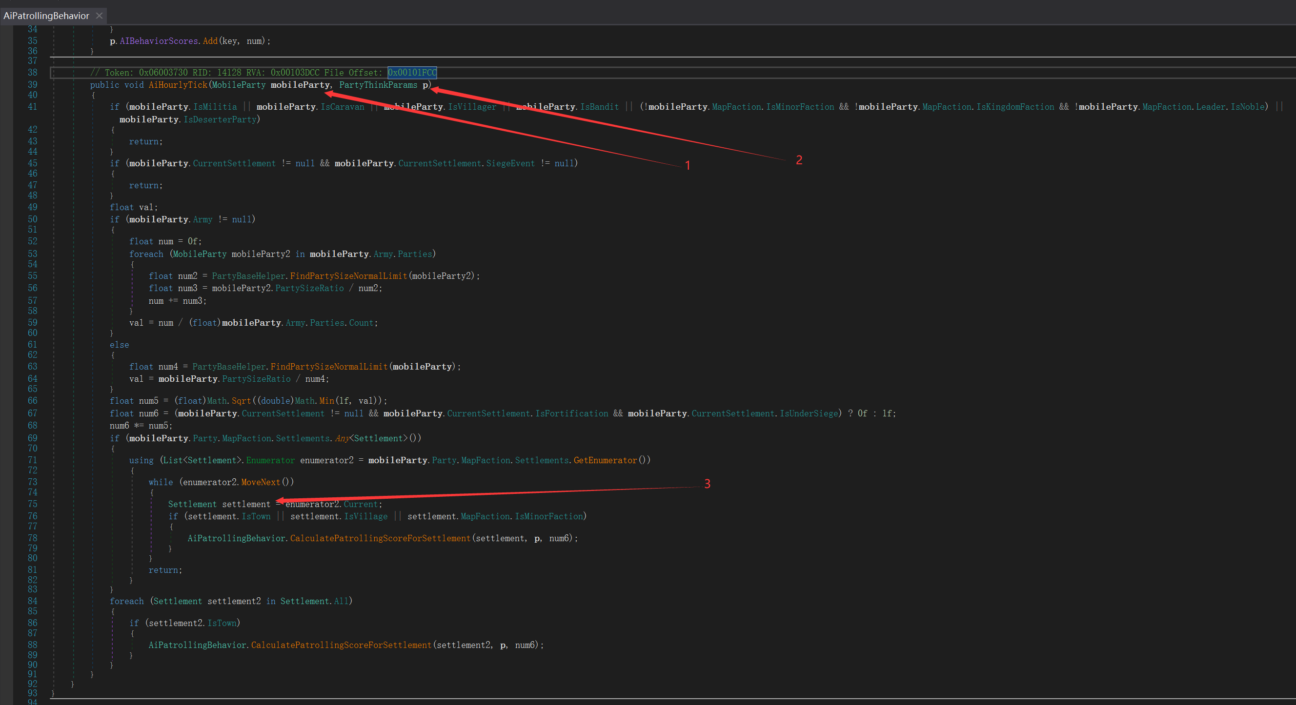Viewport: 1296px width, 705px height.
Task: Click the IsNoble property on line 41
Action: 1248,107
